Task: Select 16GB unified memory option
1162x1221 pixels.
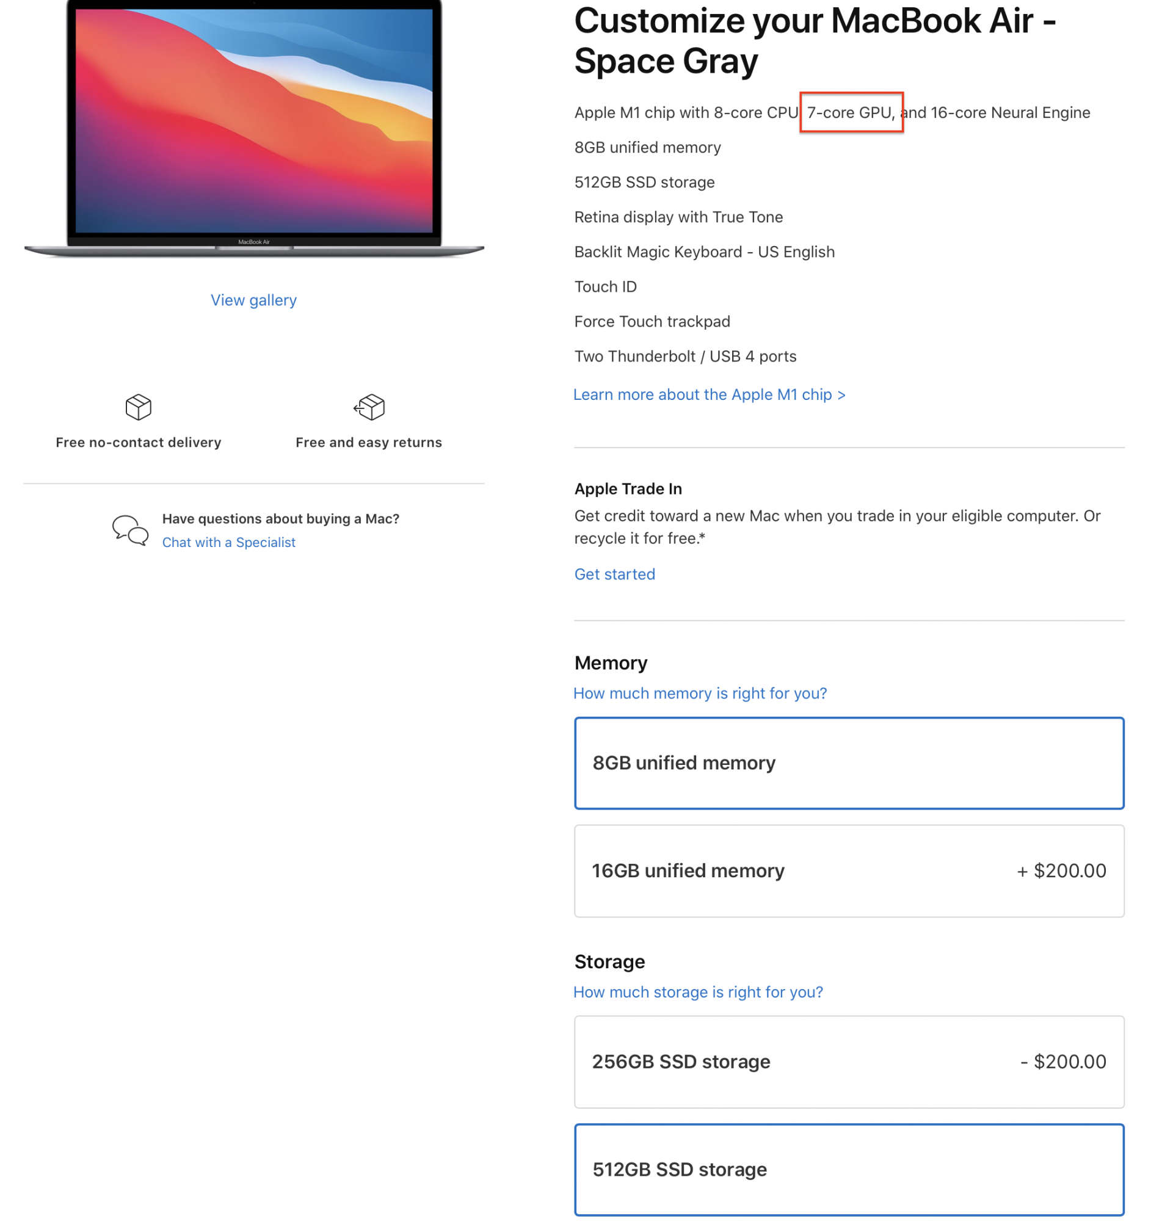Action: (x=849, y=871)
